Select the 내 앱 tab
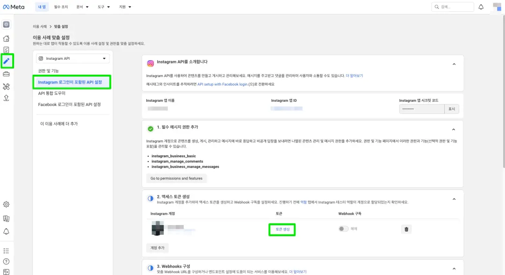Viewport: 505px width, 275px height. pos(42,7)
